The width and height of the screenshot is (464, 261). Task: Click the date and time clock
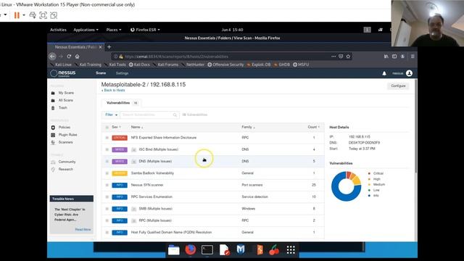pyautogui.click(x=232, y=30)
